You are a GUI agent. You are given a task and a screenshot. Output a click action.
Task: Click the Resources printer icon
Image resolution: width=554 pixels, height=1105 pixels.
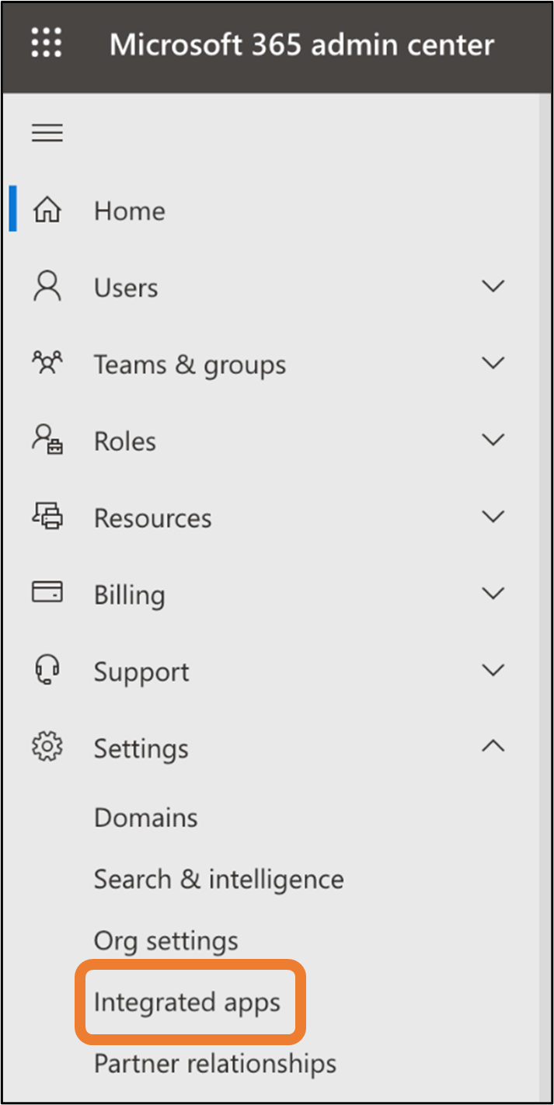[x=47, y=517]
